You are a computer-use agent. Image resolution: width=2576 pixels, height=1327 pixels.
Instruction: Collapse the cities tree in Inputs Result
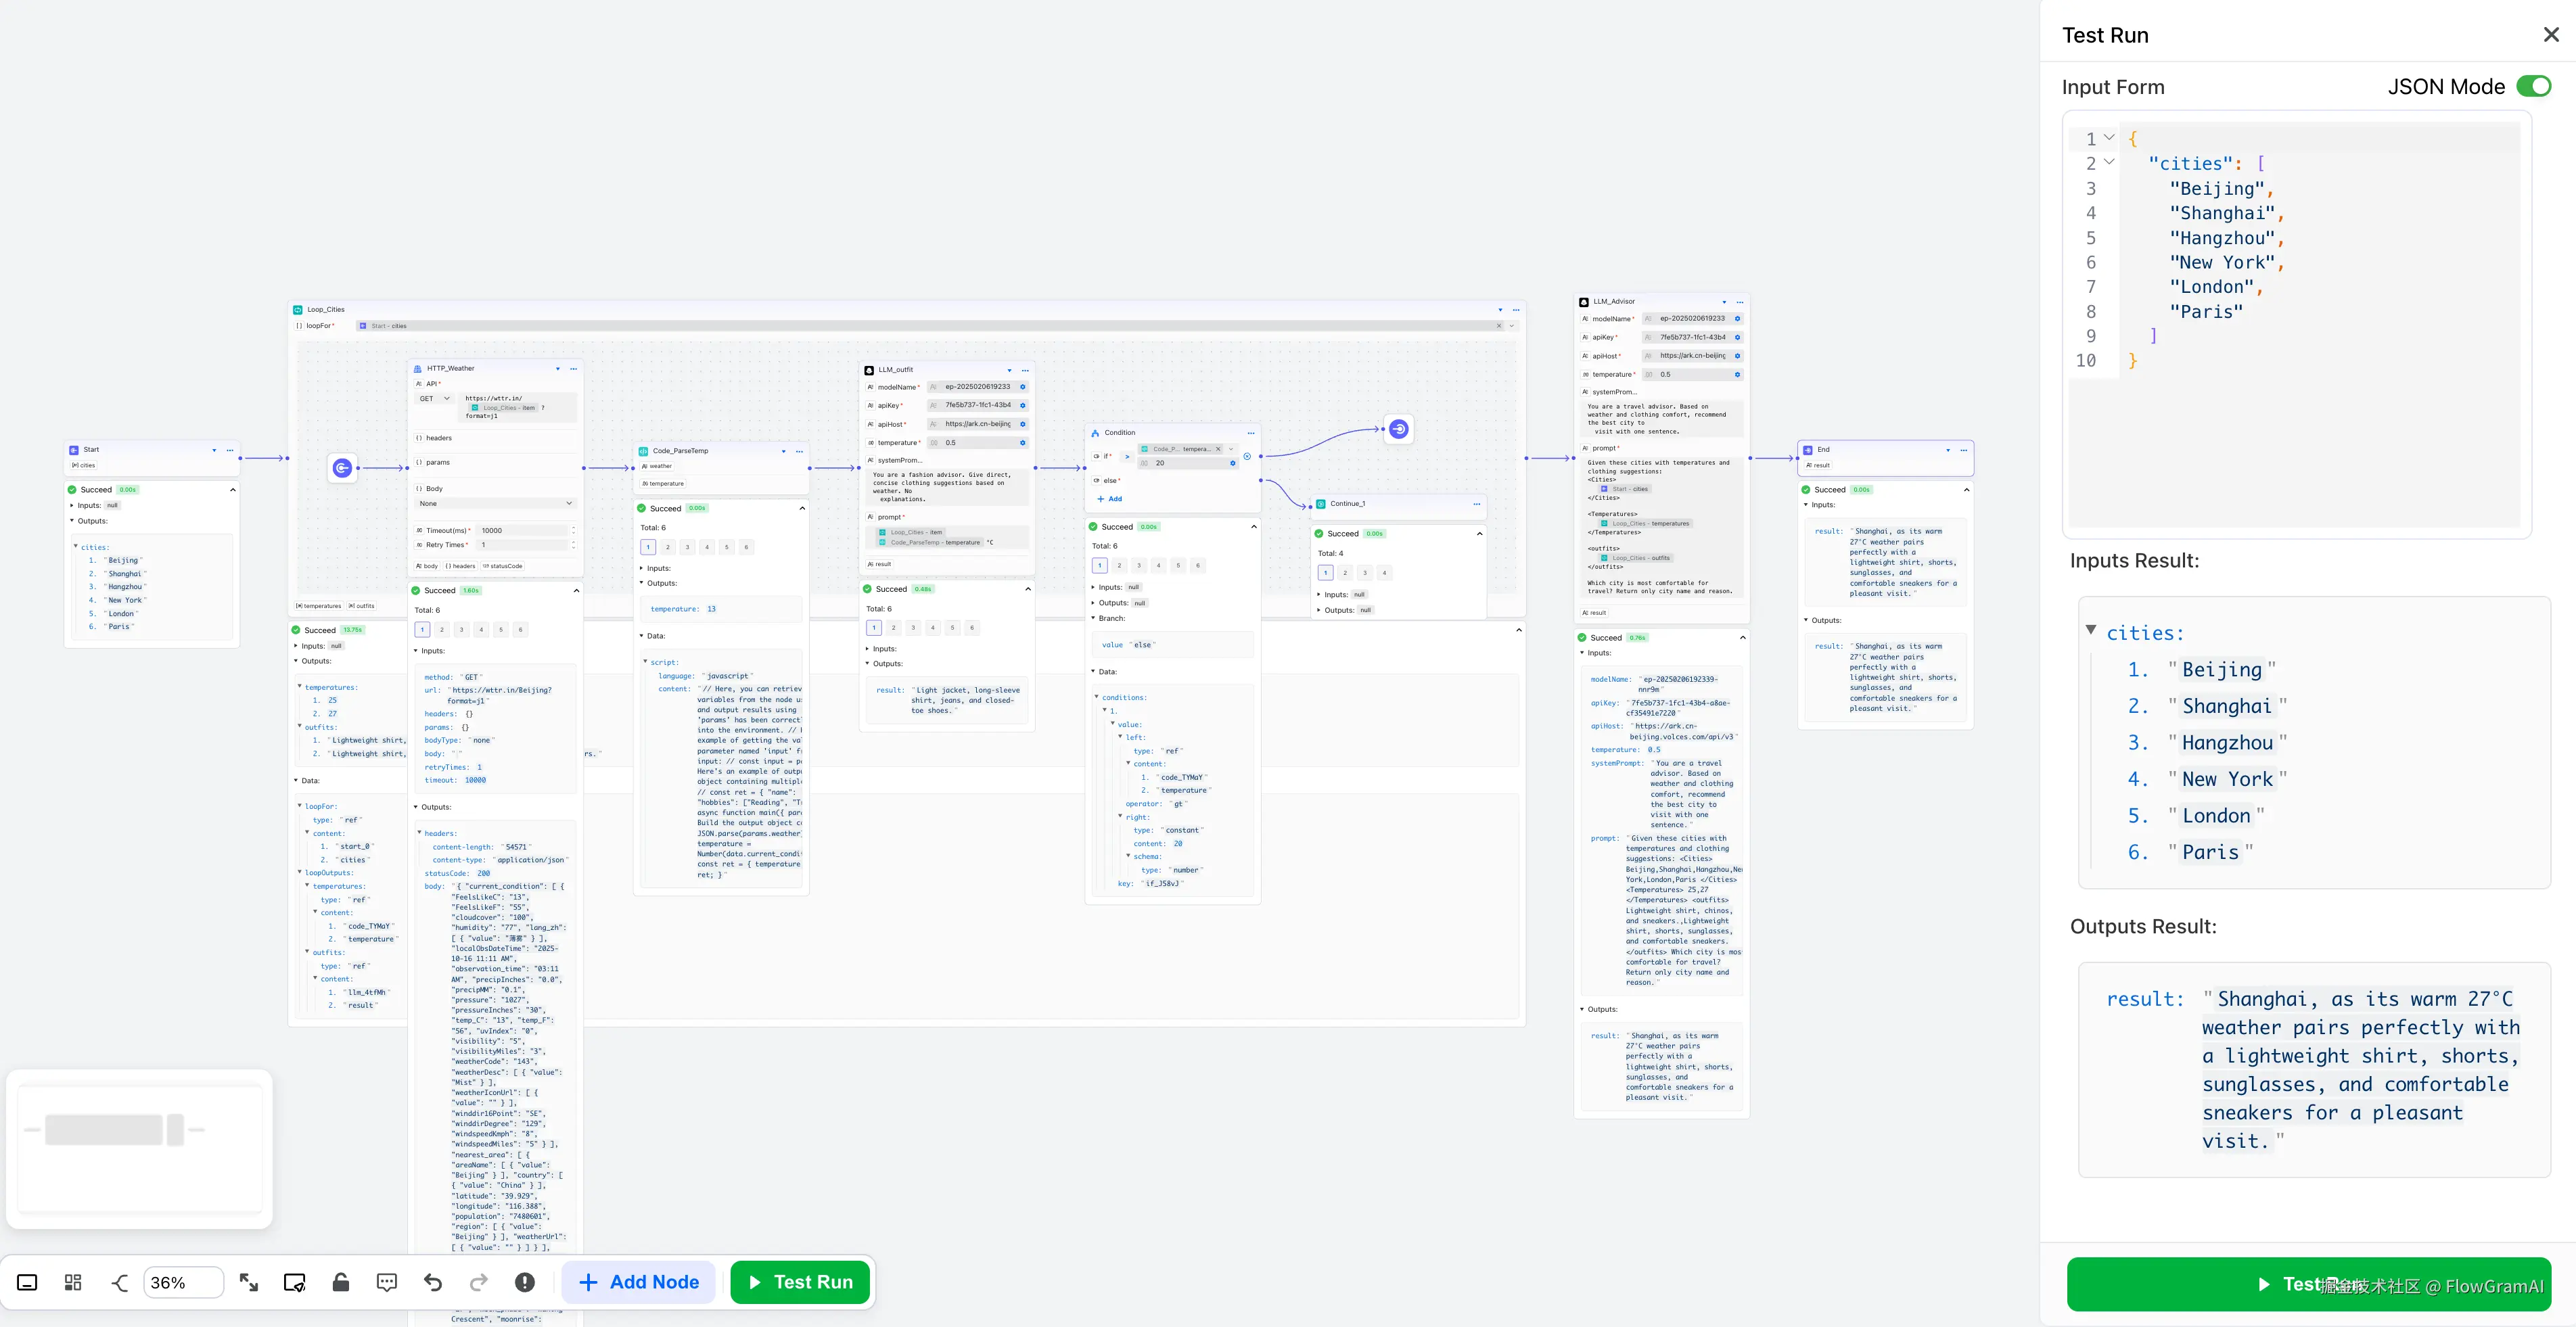[x=2091, y=630]
